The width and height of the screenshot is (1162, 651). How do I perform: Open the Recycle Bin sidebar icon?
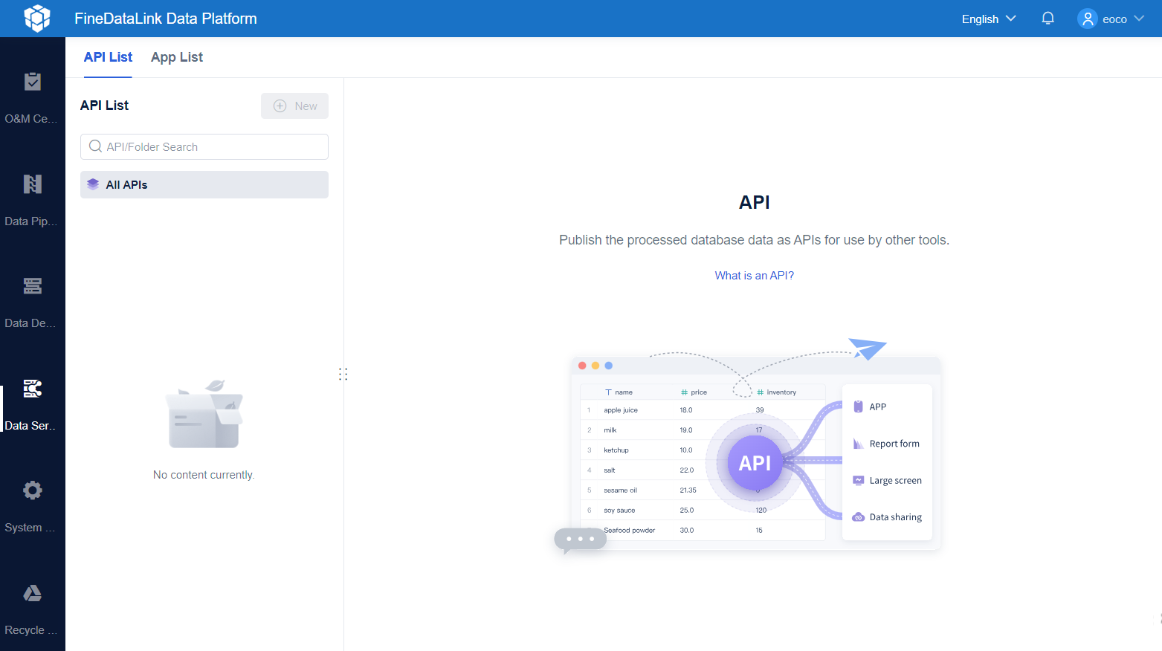tap(33, 593)
